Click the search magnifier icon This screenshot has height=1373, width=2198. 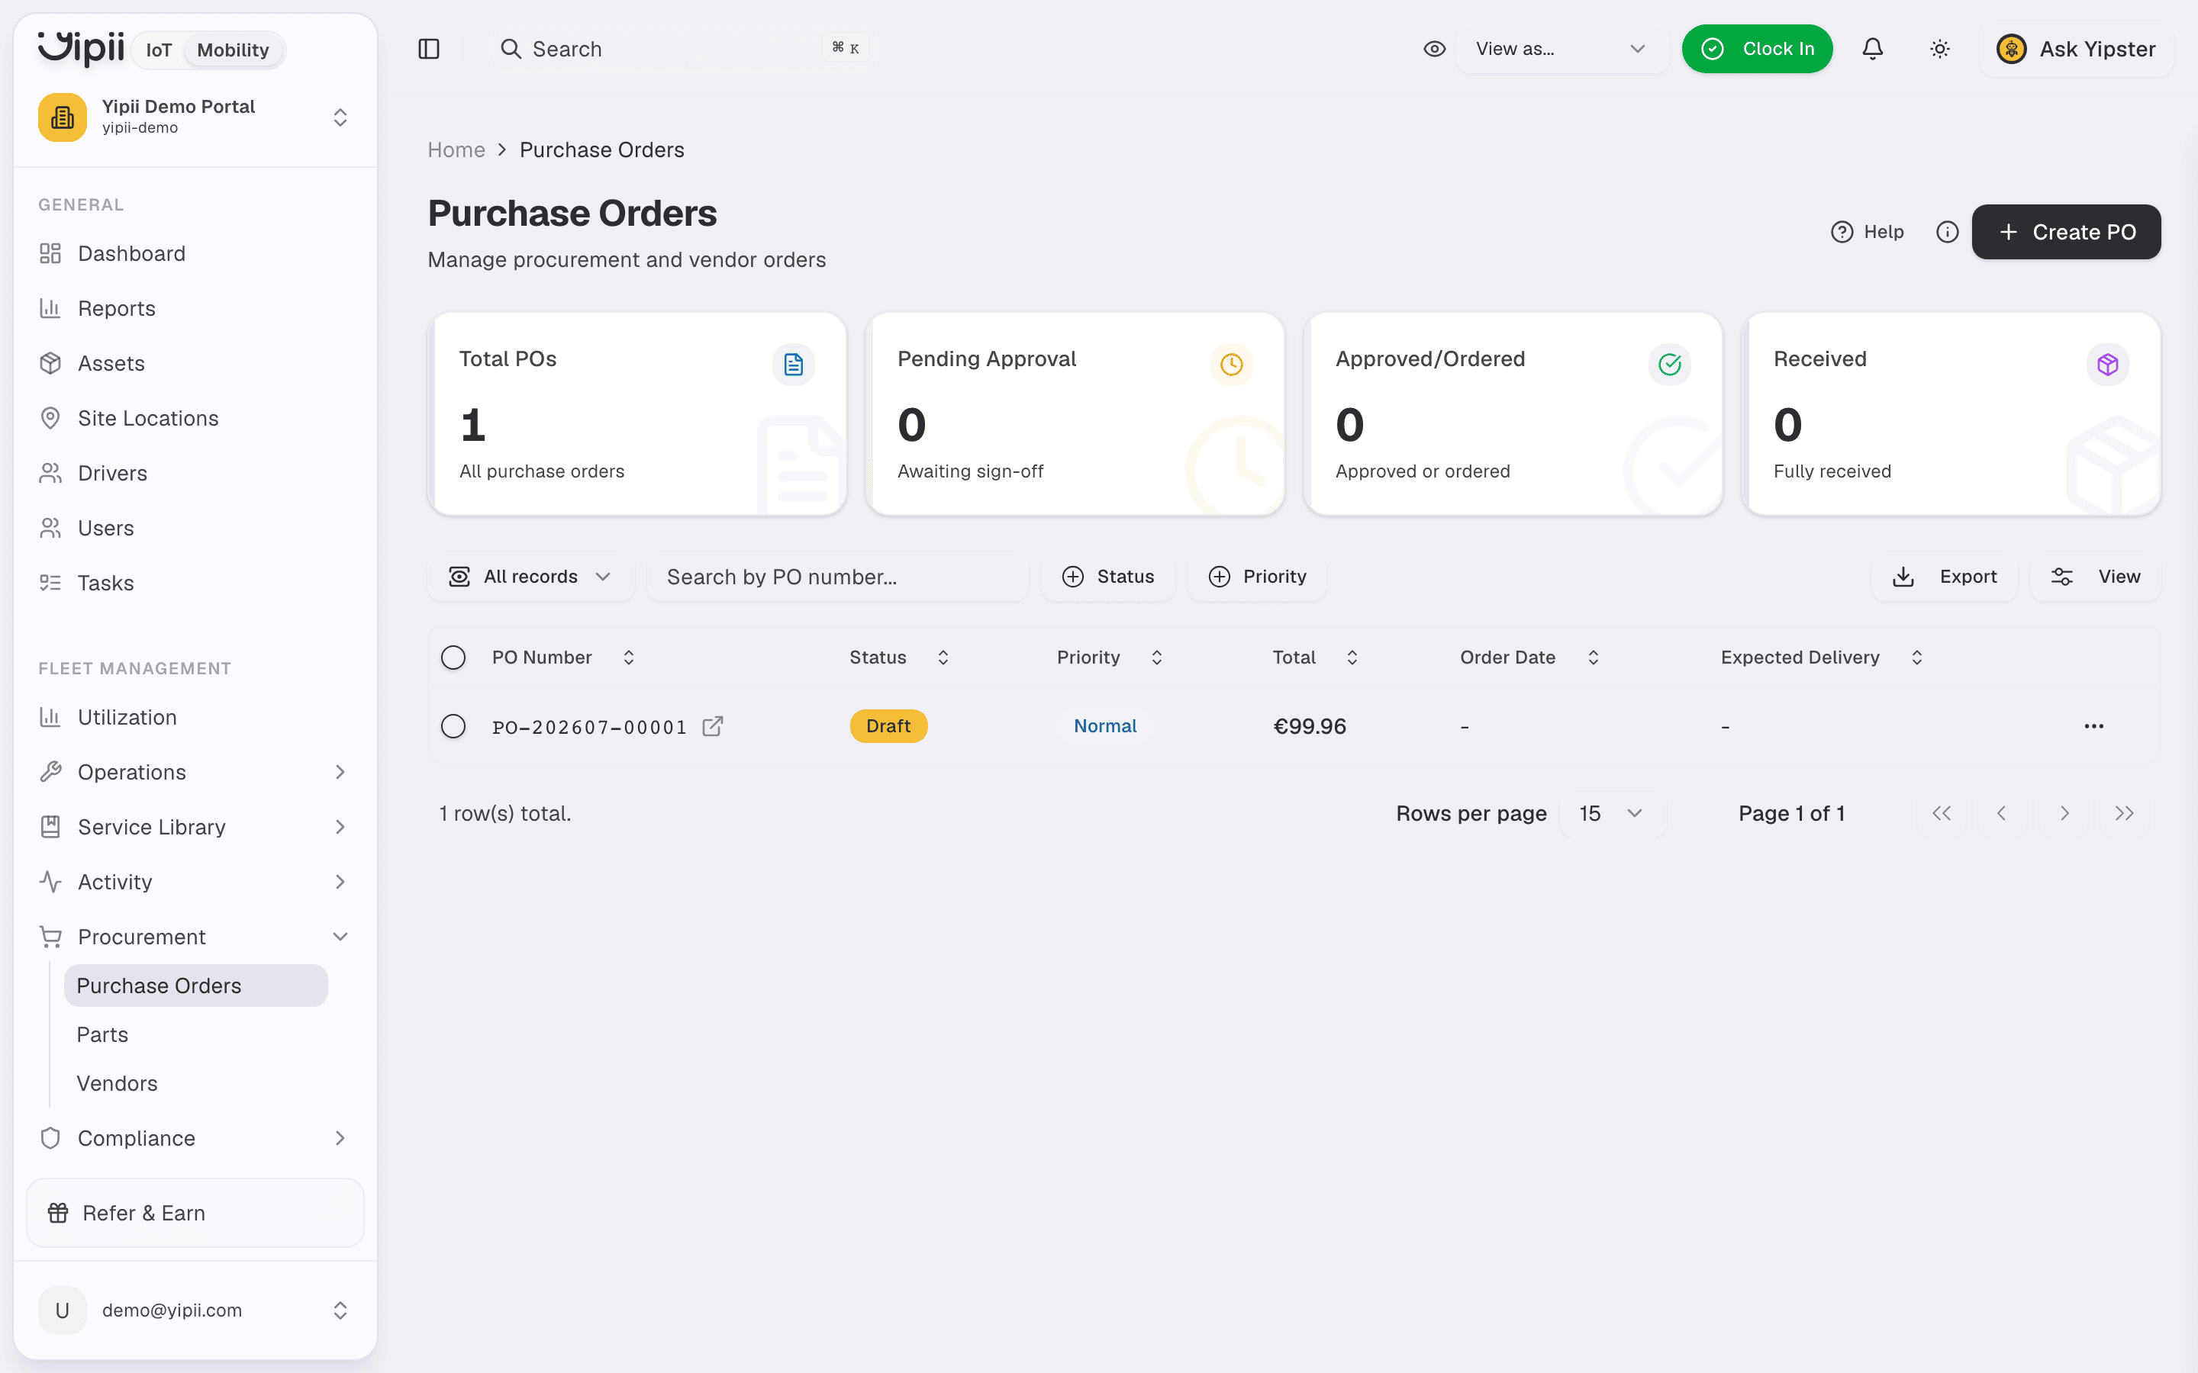click(511, 49)
